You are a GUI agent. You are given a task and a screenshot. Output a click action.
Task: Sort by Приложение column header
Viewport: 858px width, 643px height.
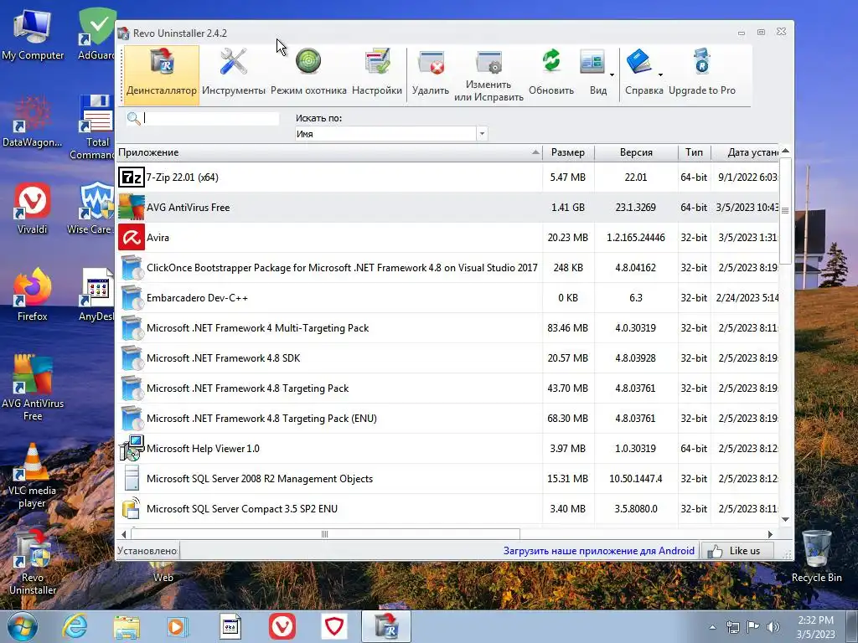pyautogui.click(x=329, y=152)
